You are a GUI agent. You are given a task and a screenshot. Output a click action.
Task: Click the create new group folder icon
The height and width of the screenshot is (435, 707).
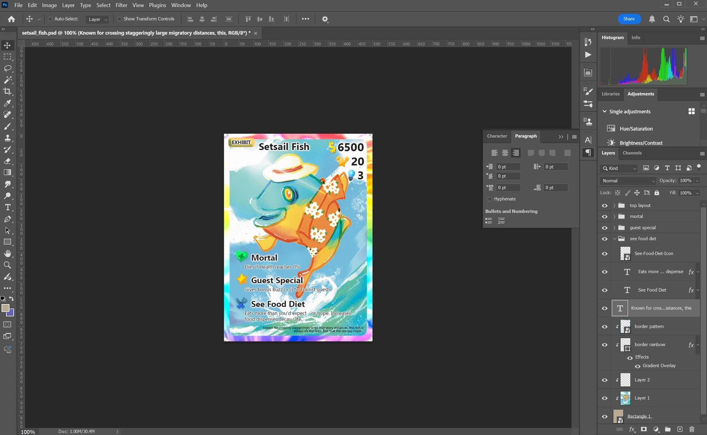coord(668,429)
